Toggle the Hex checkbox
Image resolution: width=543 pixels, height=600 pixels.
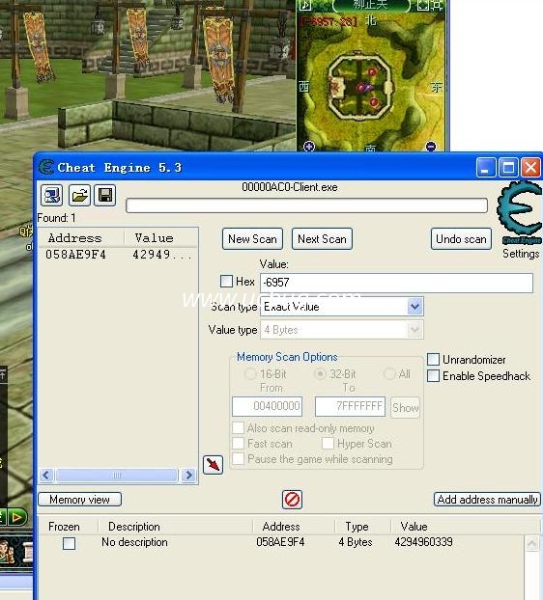pyautogui.click(x=226, y=282)
